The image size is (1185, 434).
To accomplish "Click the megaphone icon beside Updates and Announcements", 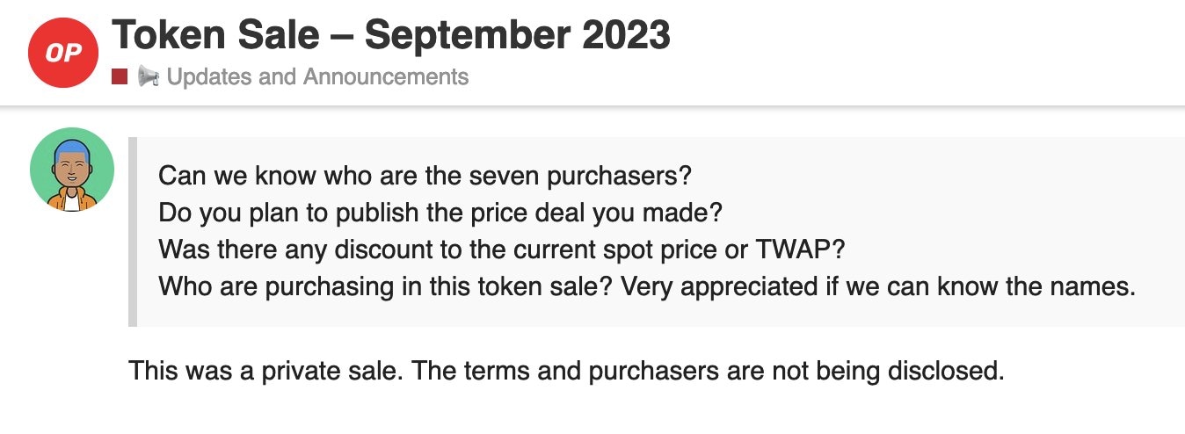I will (148, 77).
